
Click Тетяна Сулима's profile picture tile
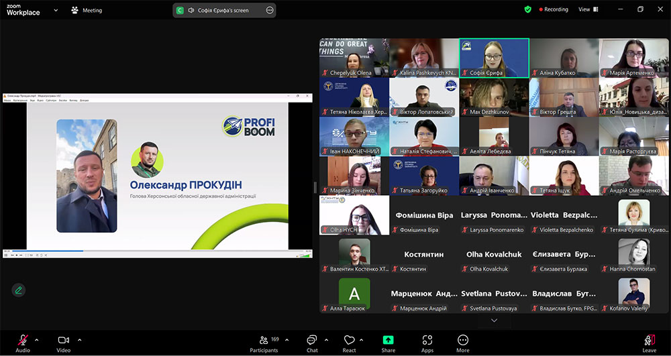click(634, 215)
